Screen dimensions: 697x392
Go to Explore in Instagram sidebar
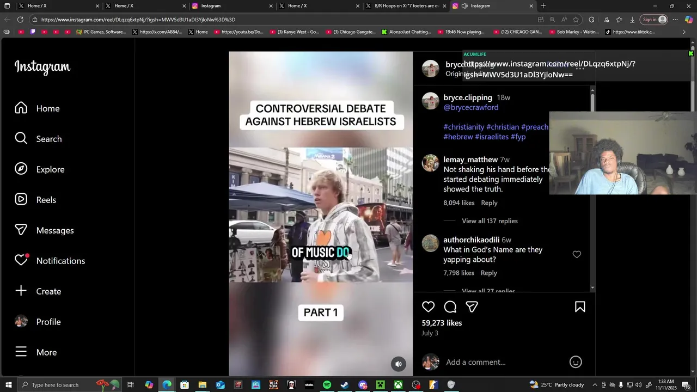coord(39,169)
